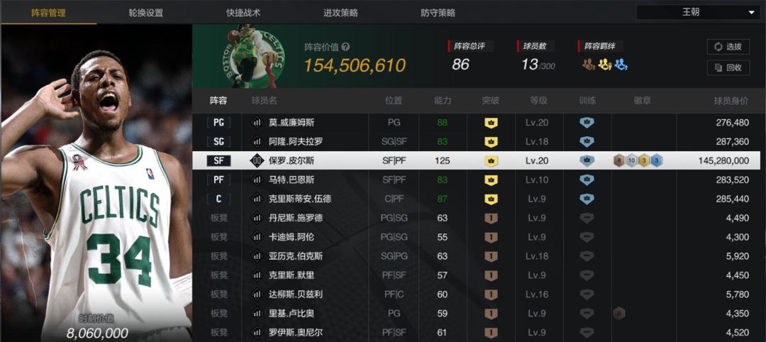Click the medal badge for 里基.卢比奥
Image resolution: width=766 pixels, height=342 pixels.
coord(619,313)
